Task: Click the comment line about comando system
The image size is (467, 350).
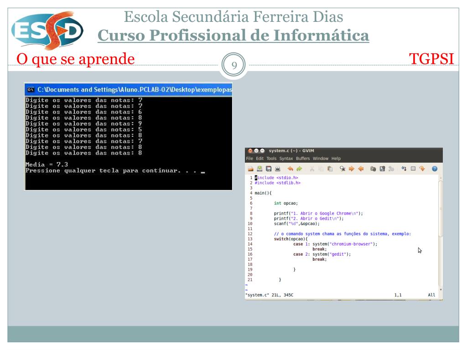Action: click(x=342, y=234)
